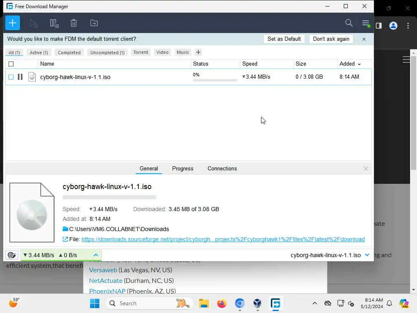This screenshot has height=313, width=417.
Task: Filter by Uncompleted (1) tag
Action: pyautogui.click(x=108, y=53)
